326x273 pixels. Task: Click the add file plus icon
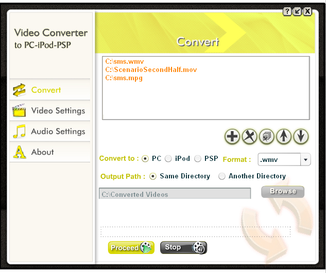(x=232, y=137)
